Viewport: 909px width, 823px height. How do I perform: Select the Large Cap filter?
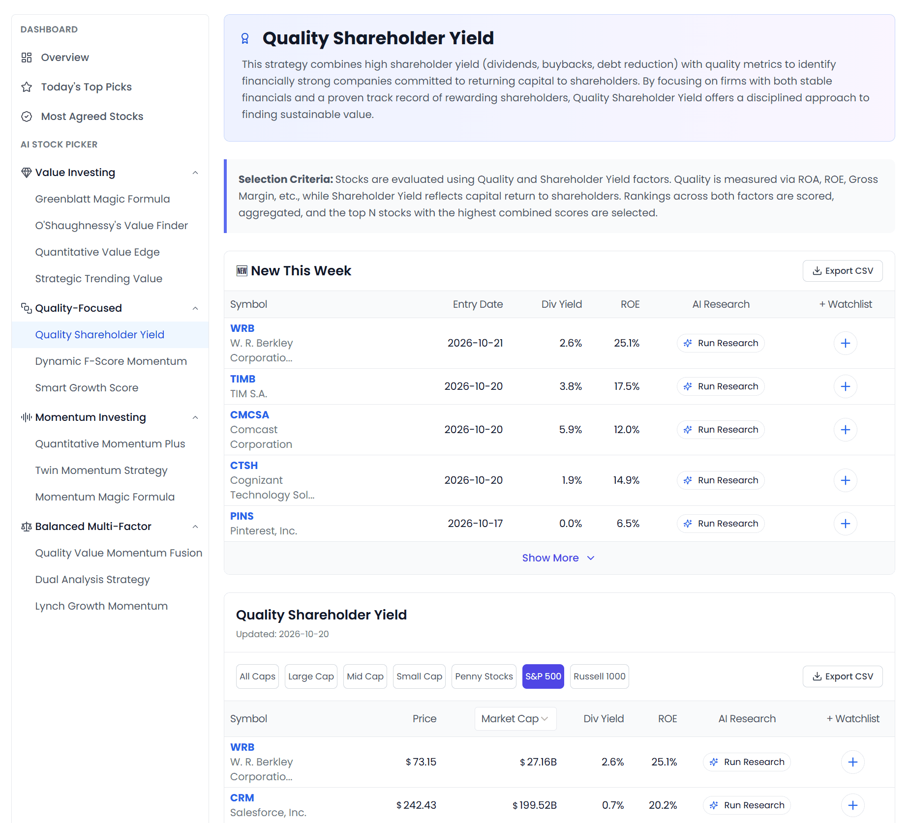click(x=311, y=676)
